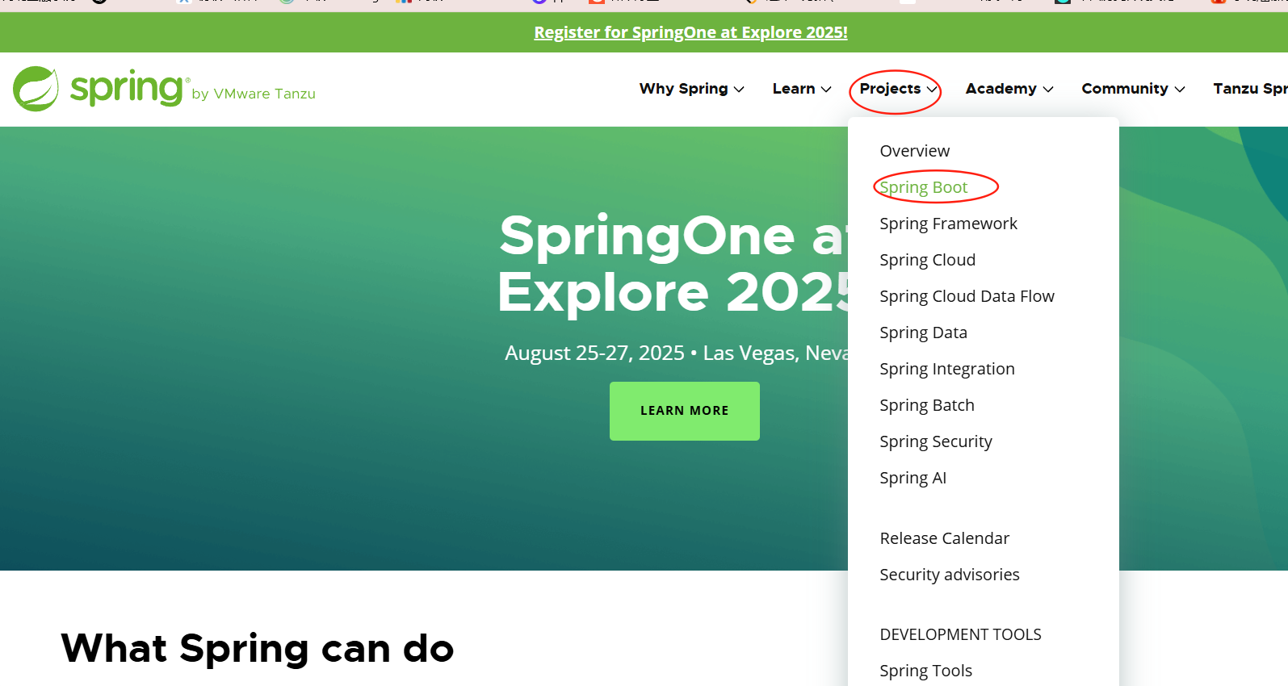The width and height of the screenshot is (1288, 686).
Task: Open the Tanzu Spring nav item
Action: [x=1250, y=89]
